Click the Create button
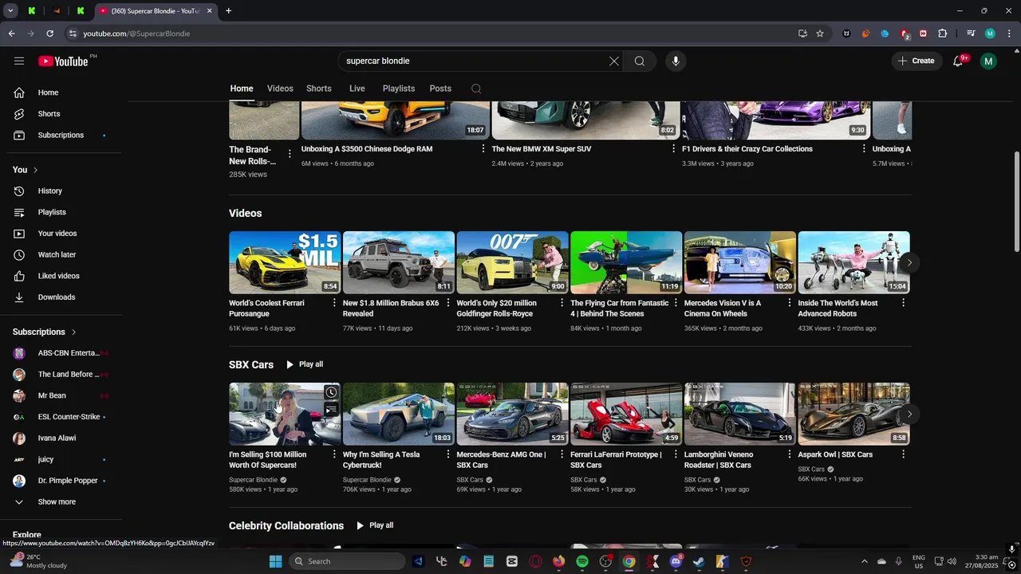Image resolution: width=1021 pixels, height=574 pixels. point(916,61)
